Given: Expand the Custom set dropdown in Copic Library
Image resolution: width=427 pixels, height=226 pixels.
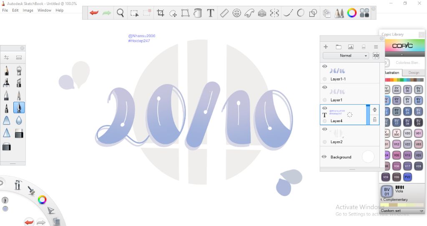Looking at the screenshot, I should (x=402, y=211).
